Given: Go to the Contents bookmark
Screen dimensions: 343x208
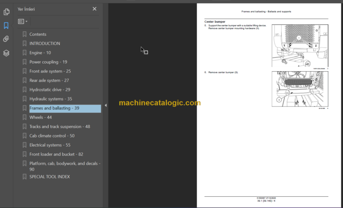Looking at the screenshot, I should 38,34.
